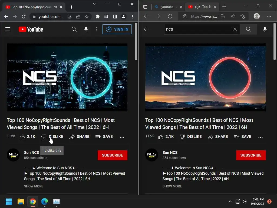
Task: Open Chrome media control icon
Action: pos(106,17)
